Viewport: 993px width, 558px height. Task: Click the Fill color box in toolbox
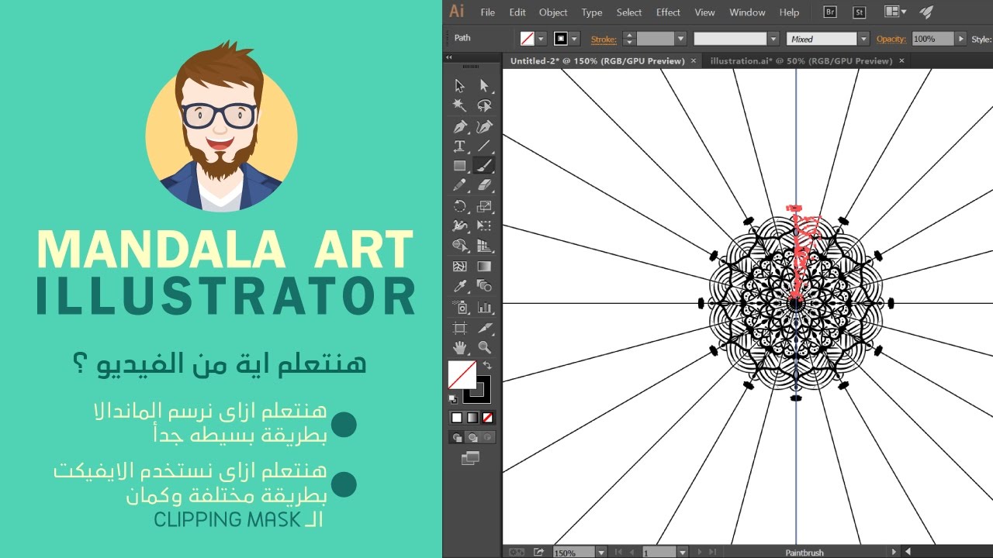coord(462,375)
